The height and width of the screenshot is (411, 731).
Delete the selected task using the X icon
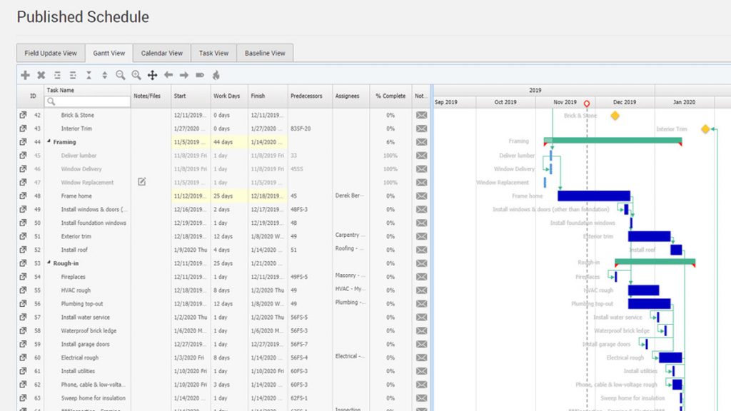click(41, 75)
